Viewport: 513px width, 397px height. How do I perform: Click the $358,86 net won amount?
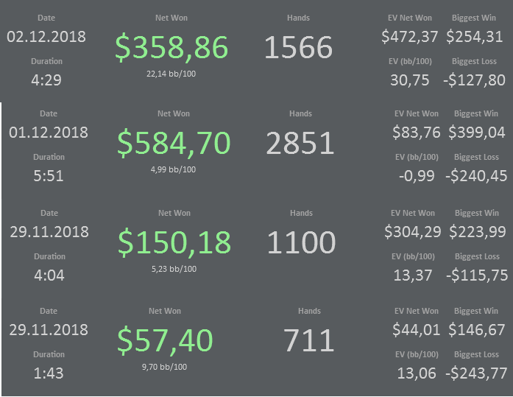[x=171, y=48]
